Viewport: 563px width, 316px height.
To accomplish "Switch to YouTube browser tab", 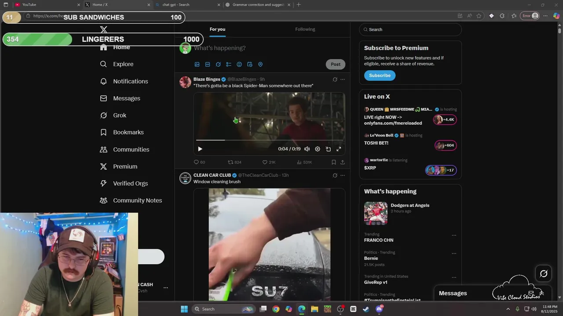I will (x=47, y=5).
